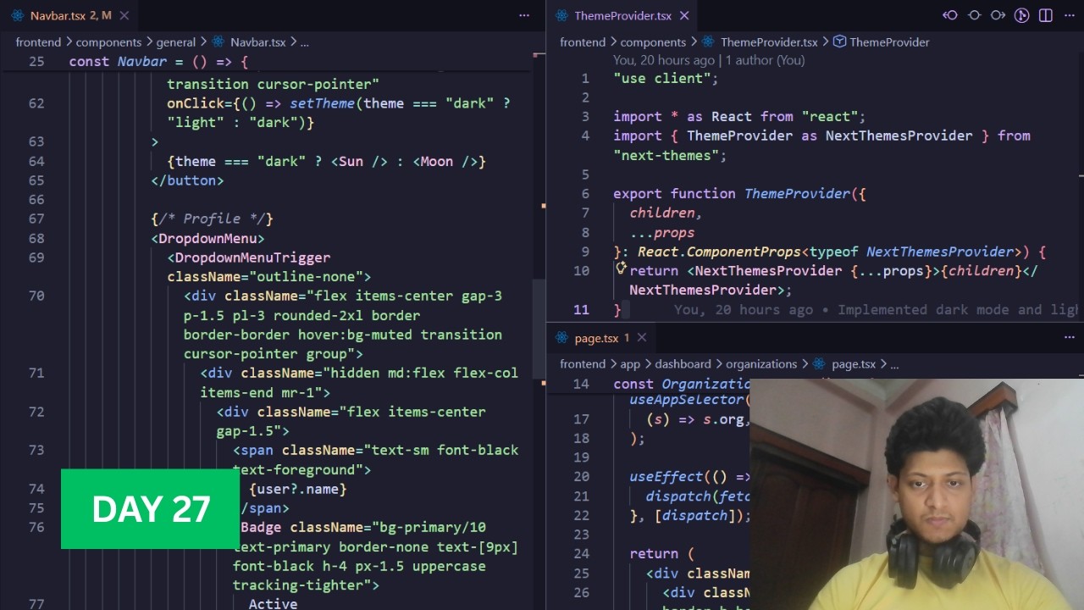Close the ThemeProvider.tsx tab
This screenshot has width=1084, height=610.
pyautogui.click(x=684, y=15)
